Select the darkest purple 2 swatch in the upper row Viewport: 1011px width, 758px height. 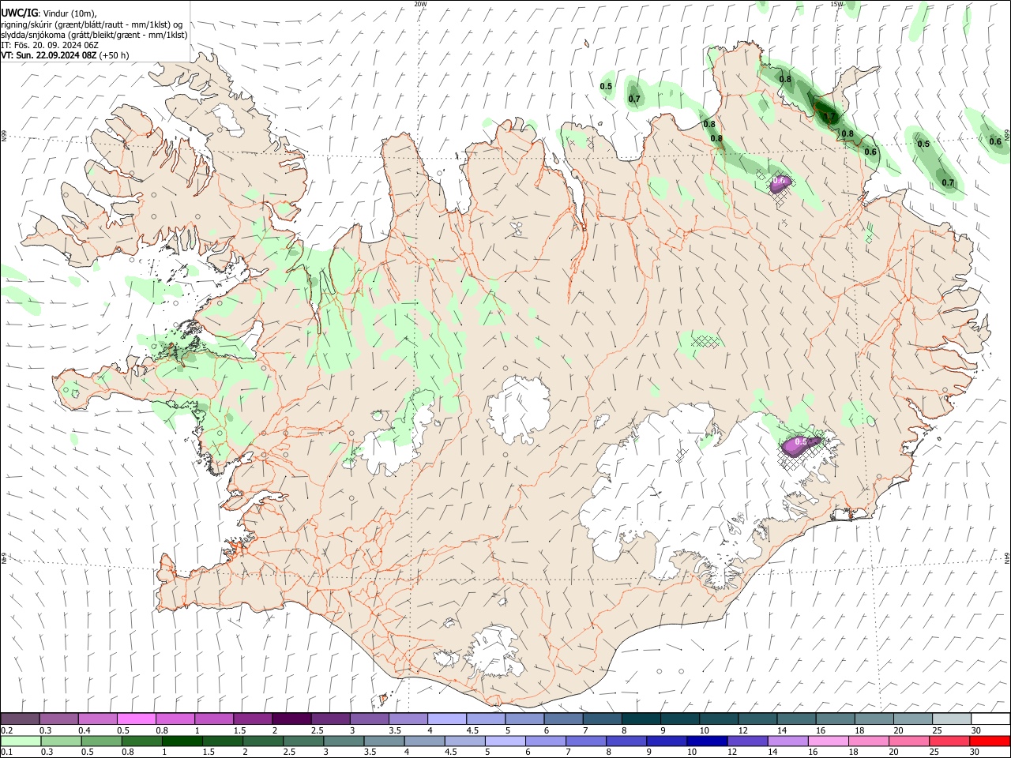(291, 719)
